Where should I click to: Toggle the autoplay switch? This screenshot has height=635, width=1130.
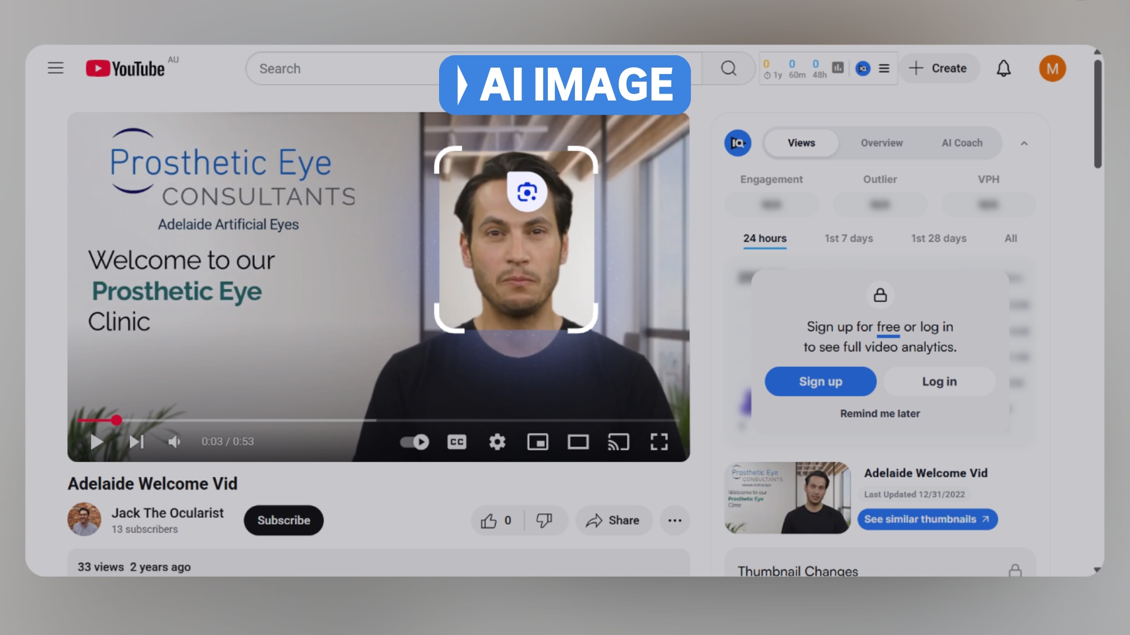[414, 442]
